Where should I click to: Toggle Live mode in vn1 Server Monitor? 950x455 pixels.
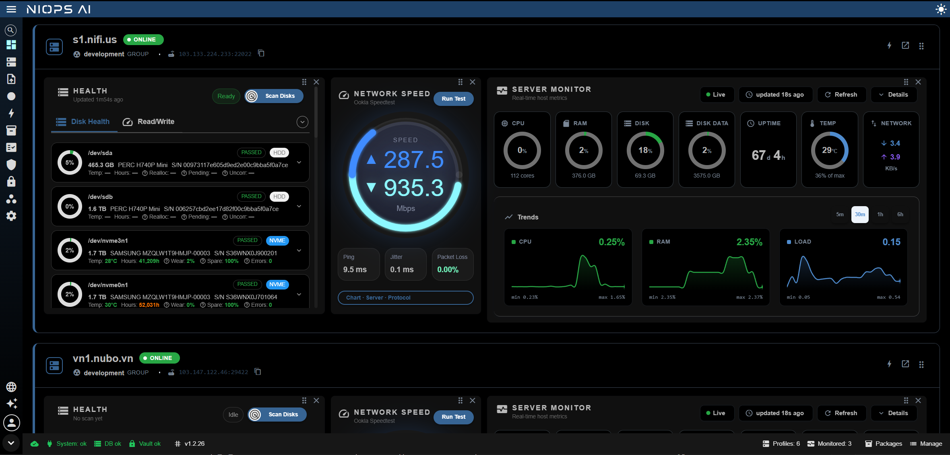point(717,413)
